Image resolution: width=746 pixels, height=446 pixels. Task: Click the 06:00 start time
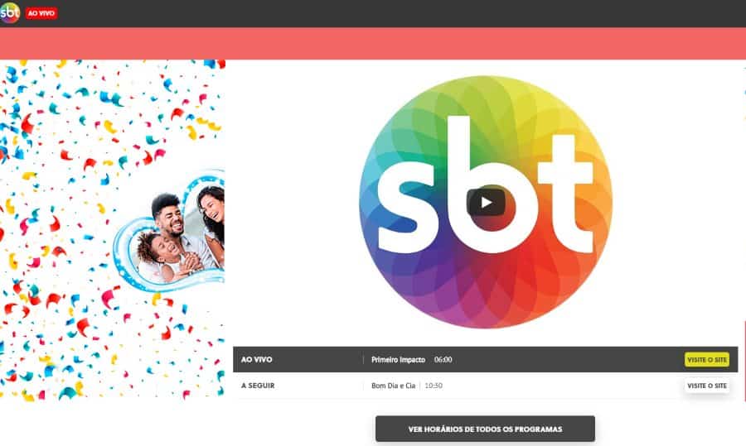(x=443, y=360)
